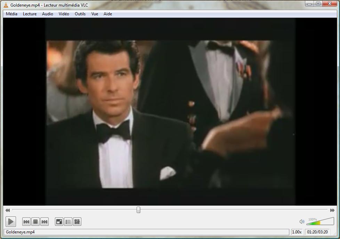
Task: Stop playback with the stop button
Action: click(35, 222)
